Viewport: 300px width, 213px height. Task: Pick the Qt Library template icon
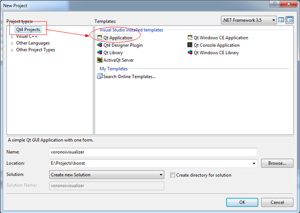click(100, 52)
